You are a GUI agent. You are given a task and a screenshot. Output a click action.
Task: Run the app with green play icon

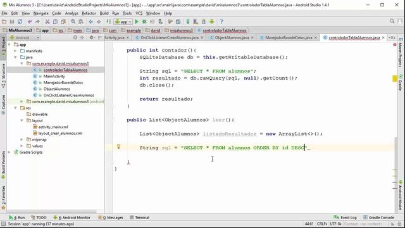point(137,22)
